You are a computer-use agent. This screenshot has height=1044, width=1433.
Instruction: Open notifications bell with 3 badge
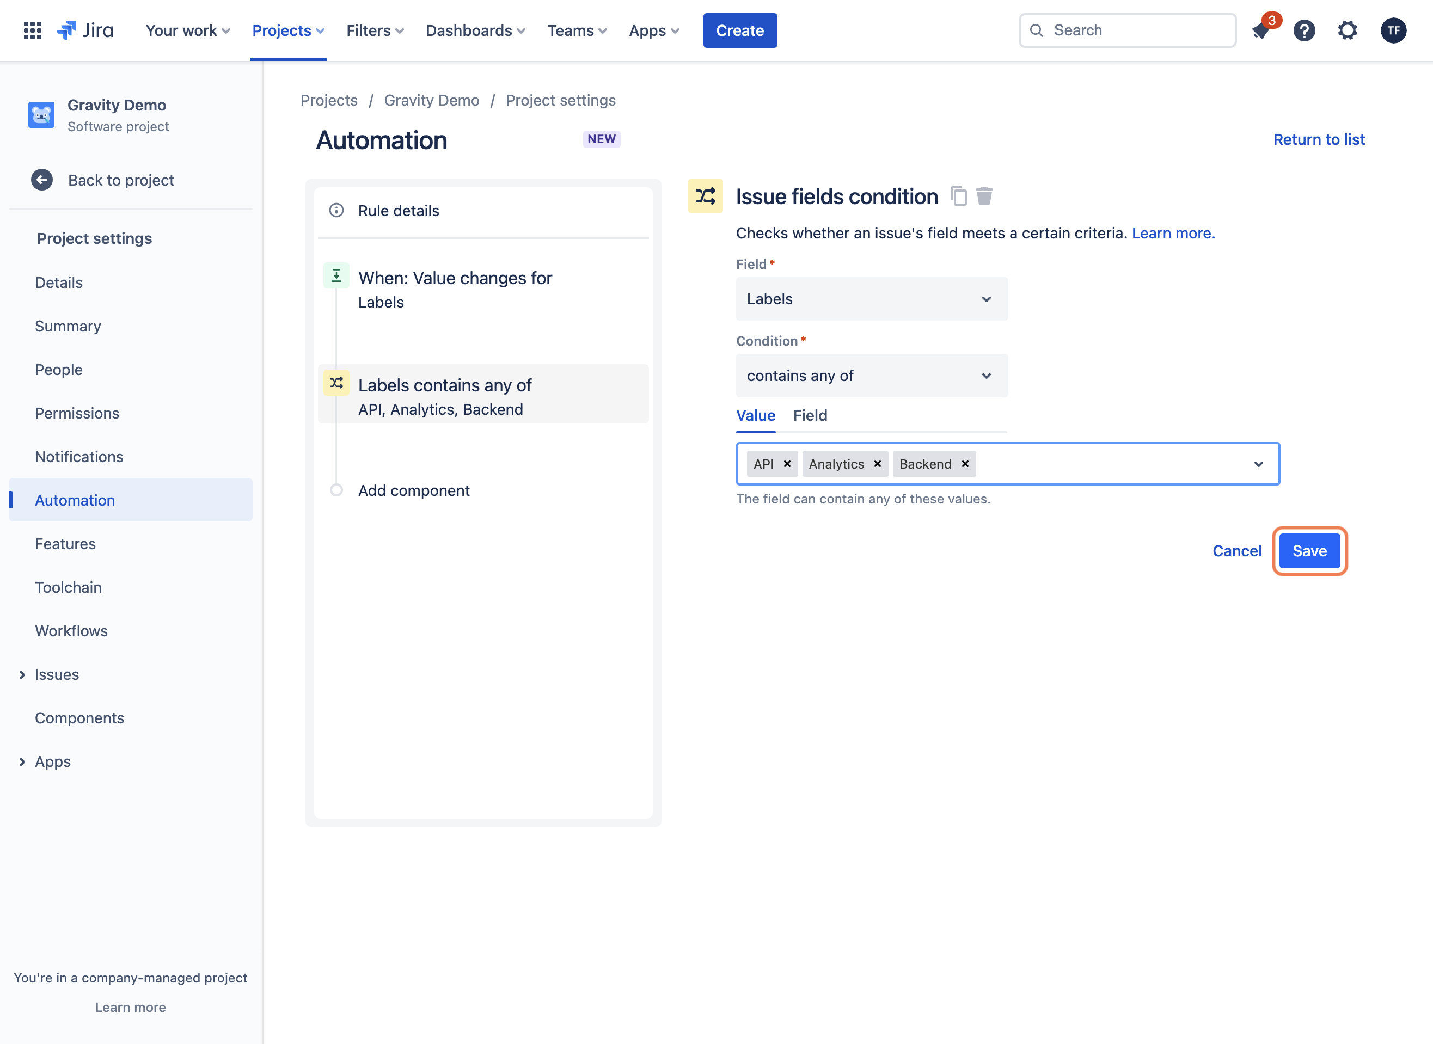[1261, 30]
